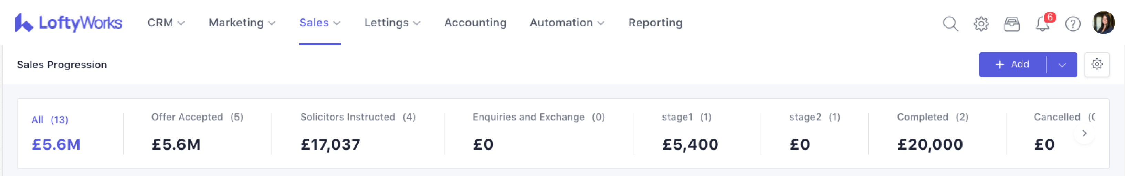Open the Automation menu
The height and width of the screenshot is (176, 1125).
[566, 23]
